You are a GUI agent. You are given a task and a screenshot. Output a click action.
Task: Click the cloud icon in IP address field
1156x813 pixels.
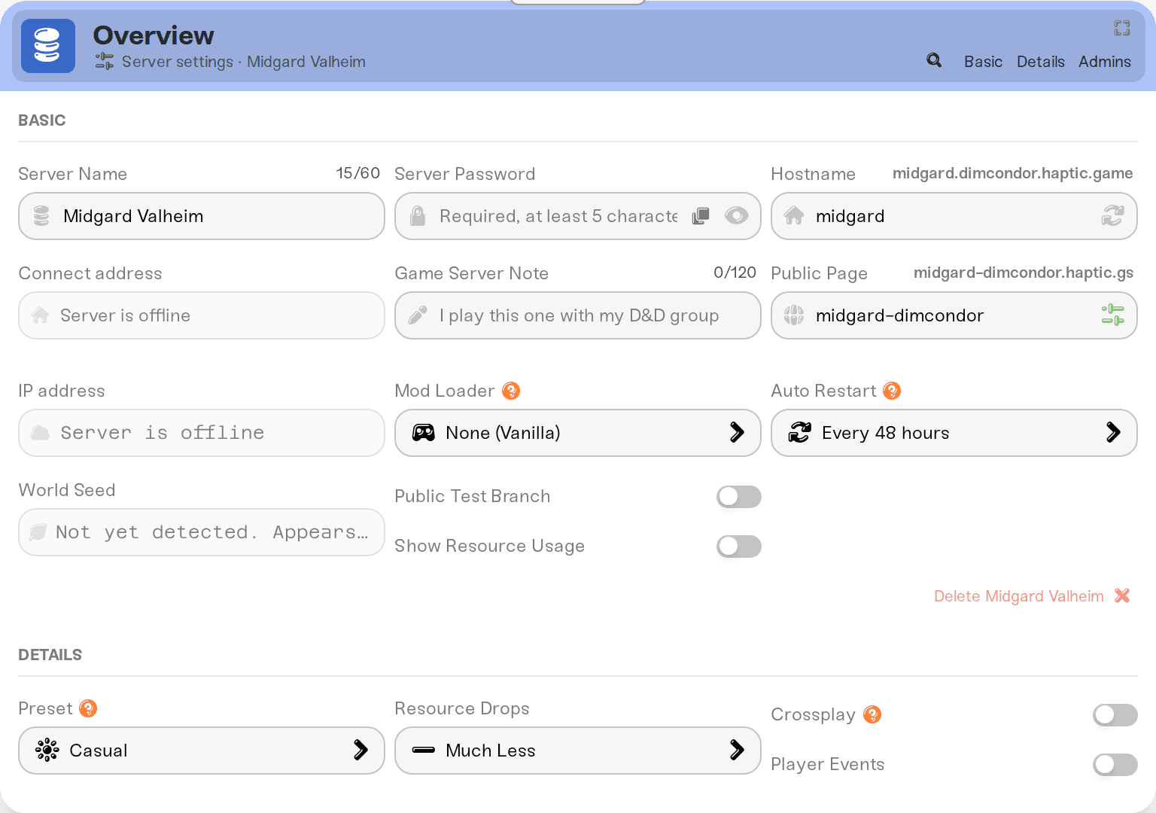(40, 433)
